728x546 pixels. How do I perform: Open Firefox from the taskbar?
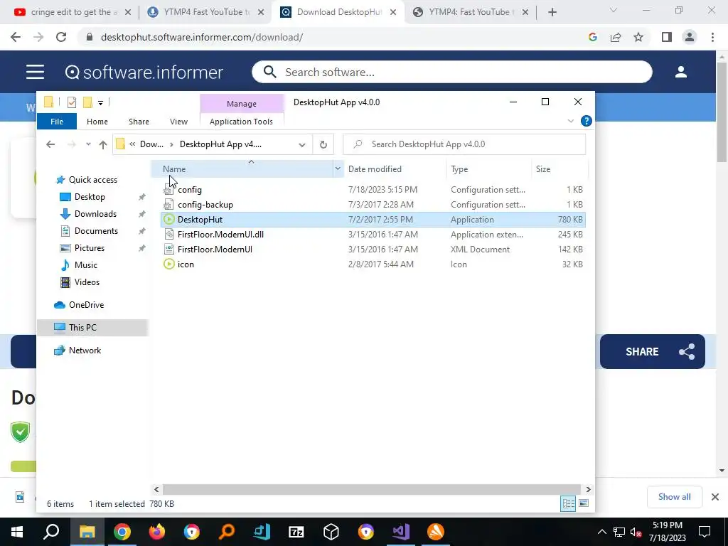coord(157,532)
